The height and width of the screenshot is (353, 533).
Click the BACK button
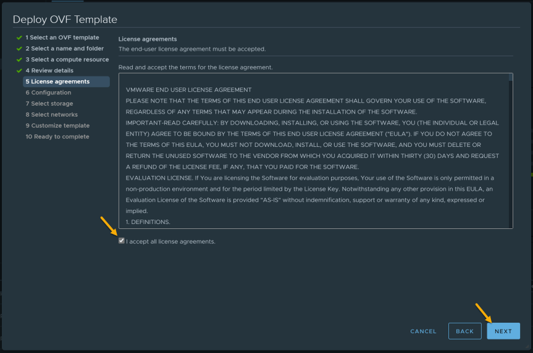click(x=464, y=331)
